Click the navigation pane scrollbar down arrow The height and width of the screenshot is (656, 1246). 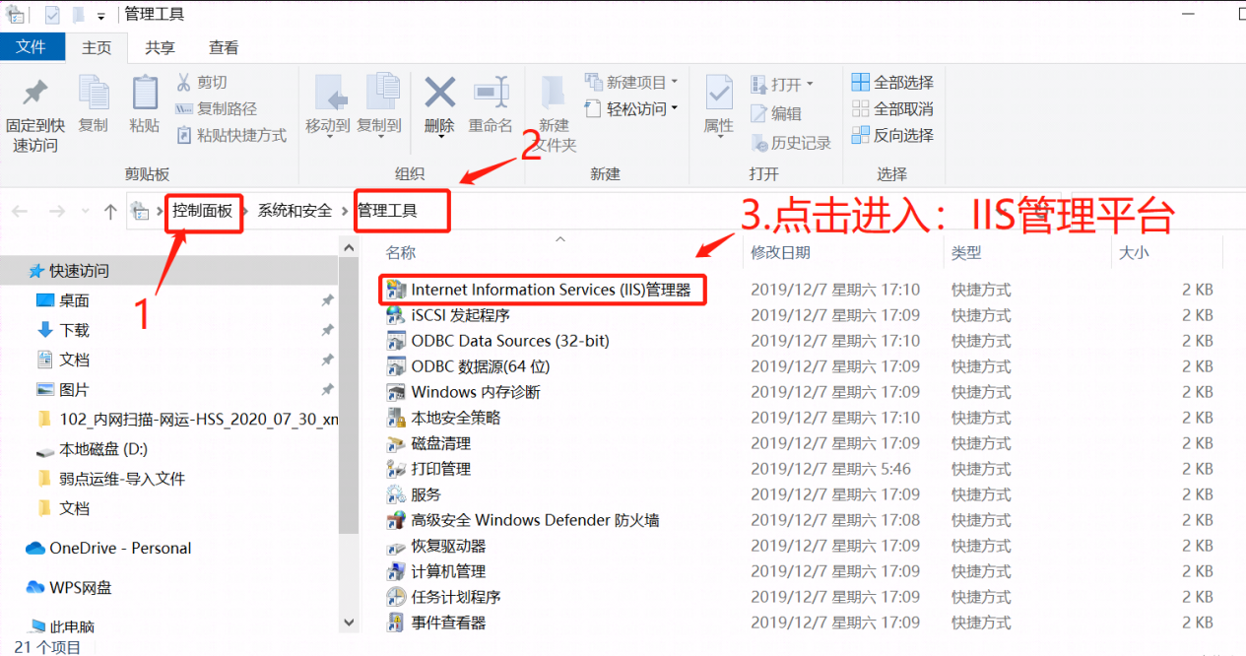(349, 622)
